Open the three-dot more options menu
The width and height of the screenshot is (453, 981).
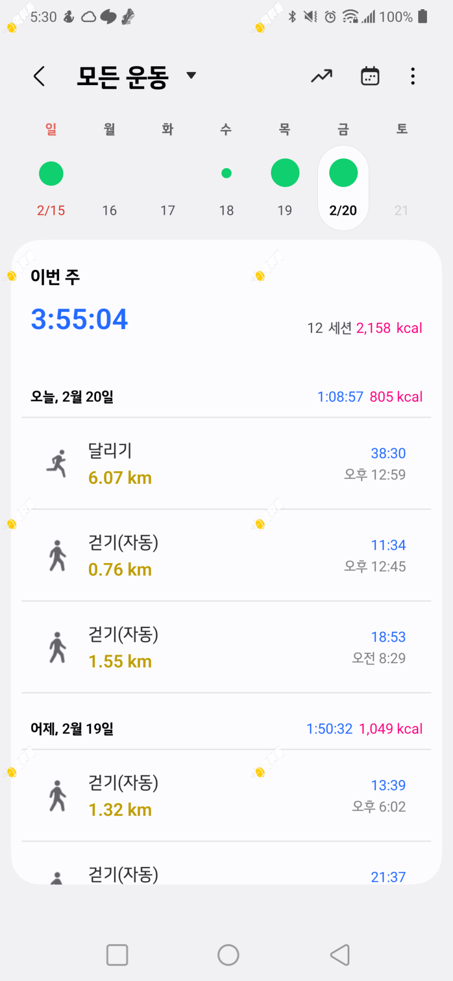413,76
